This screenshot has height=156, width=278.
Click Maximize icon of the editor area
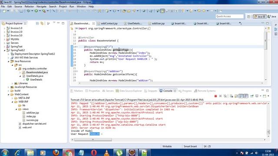[x=268, y=23]
